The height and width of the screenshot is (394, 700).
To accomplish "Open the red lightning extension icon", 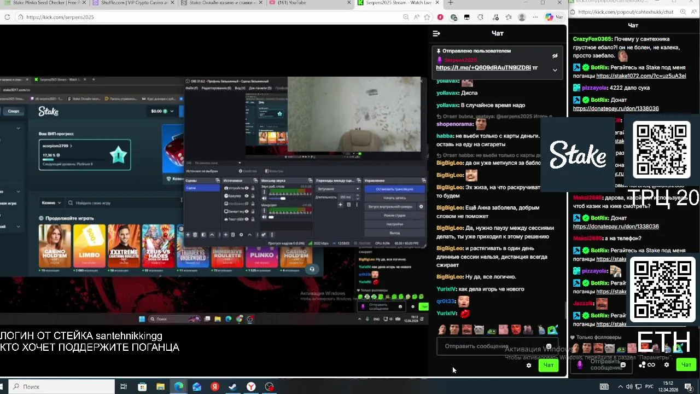I will [x=440, y=17].
